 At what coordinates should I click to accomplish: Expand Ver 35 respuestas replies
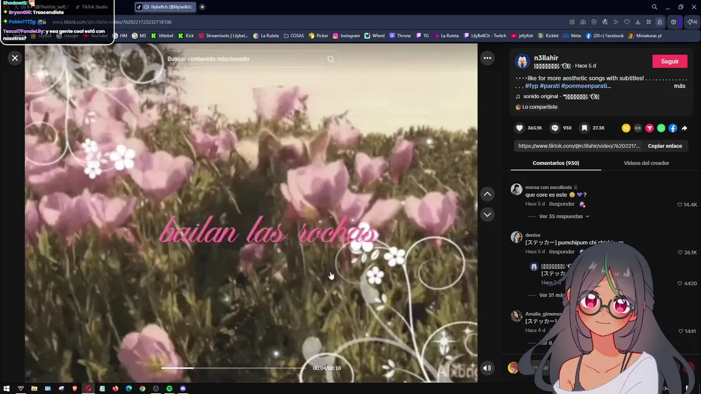pos(564,216)
